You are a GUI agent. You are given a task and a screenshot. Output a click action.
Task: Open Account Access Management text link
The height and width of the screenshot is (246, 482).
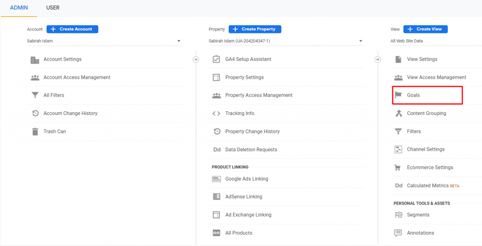pos(77,77)
